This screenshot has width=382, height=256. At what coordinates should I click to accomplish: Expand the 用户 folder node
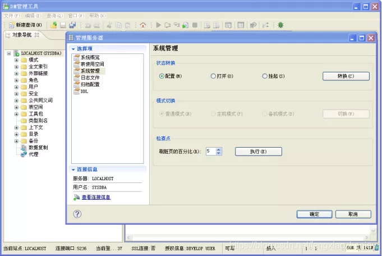[16, 87]
